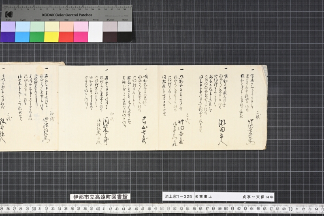324x216 pixels.
Task: Select the saturated cyan patch
Action: click(23, 37)
